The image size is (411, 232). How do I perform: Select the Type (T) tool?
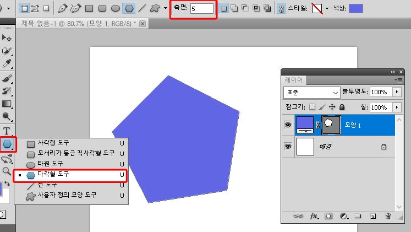pos(7,131)
